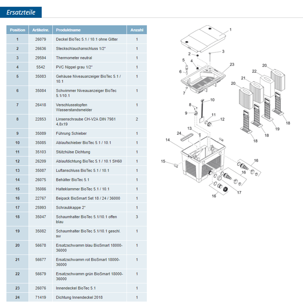The image size is (303, 308).
Task: Select 'Ersatzschwamm grün BioSmart 18000-36000'
Action: [x=89, y=276]
